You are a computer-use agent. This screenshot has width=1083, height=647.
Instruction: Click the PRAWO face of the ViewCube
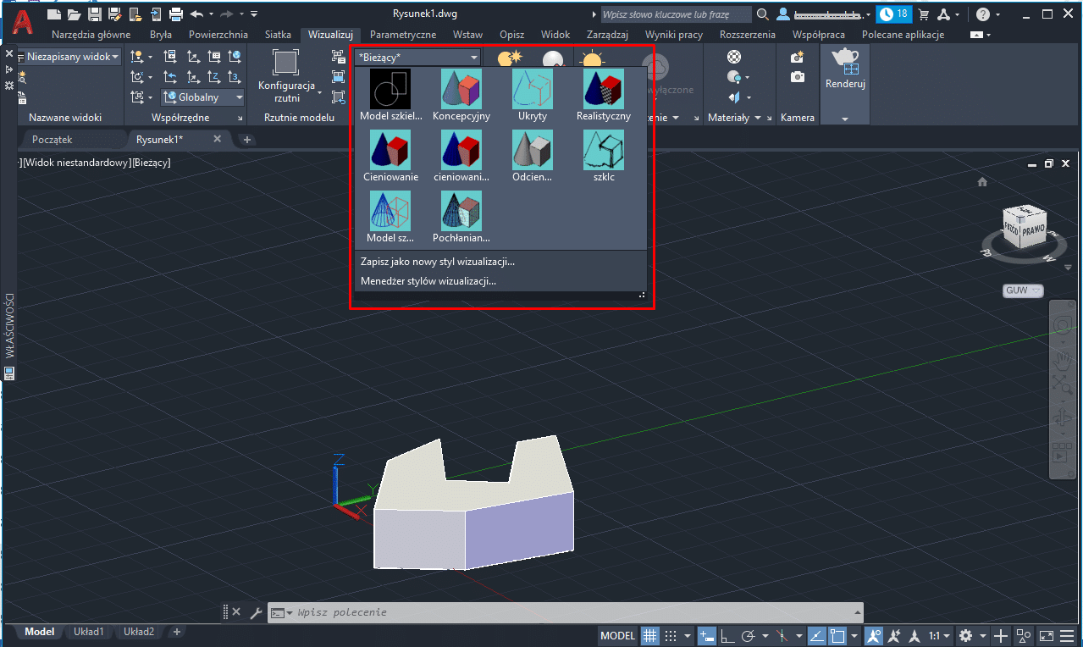(x=1033, y=229)
